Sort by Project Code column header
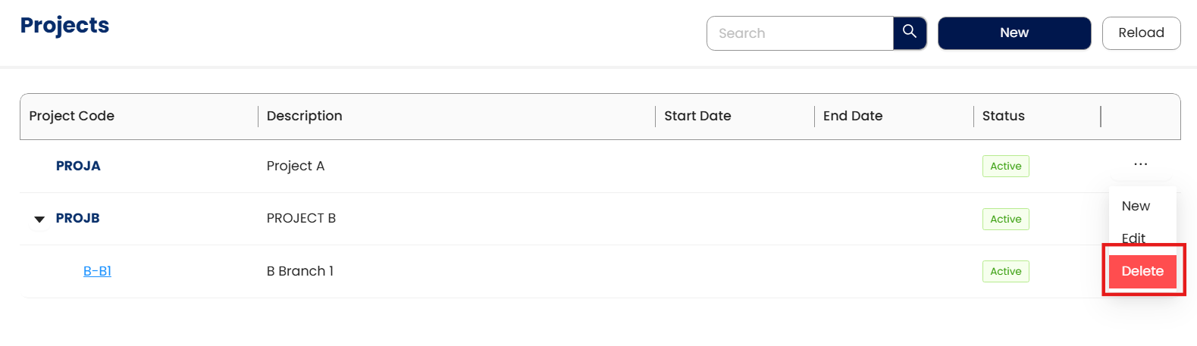1197x346 pixels. pyautogui.click(x=72, y=116)
